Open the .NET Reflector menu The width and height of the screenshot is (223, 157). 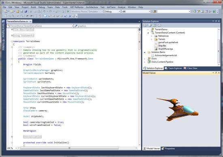coord(77,7)
